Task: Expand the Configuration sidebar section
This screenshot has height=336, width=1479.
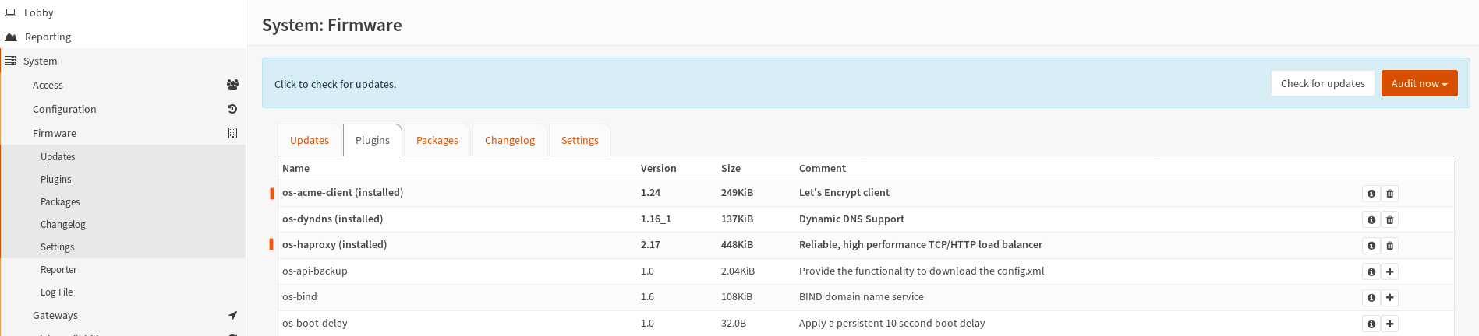Action: click(x=64, y=110)
